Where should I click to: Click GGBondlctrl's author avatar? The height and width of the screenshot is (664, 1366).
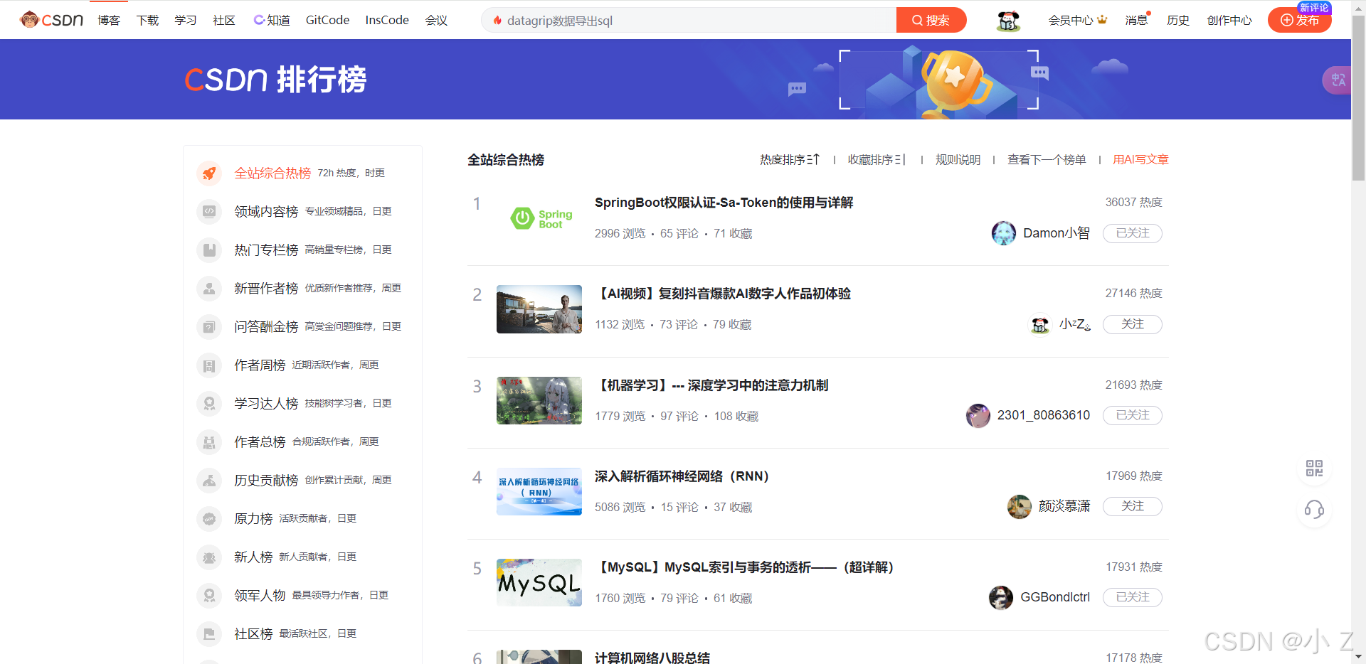tap(1001, 597)
